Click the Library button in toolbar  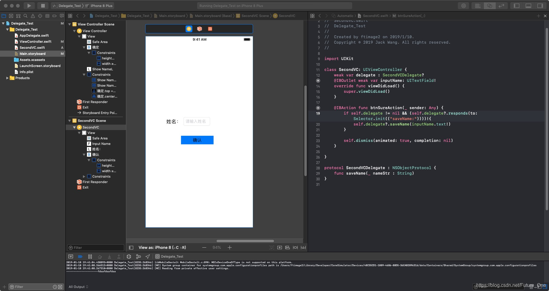464,6
